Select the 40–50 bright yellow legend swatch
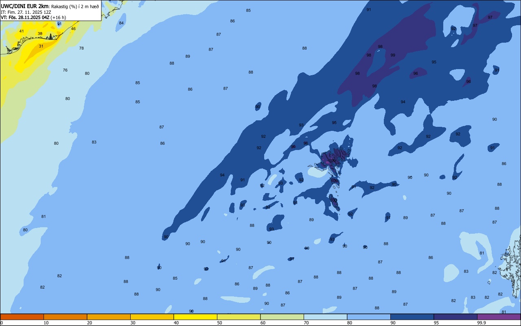 pyautogui.click(x=195, y=317)
